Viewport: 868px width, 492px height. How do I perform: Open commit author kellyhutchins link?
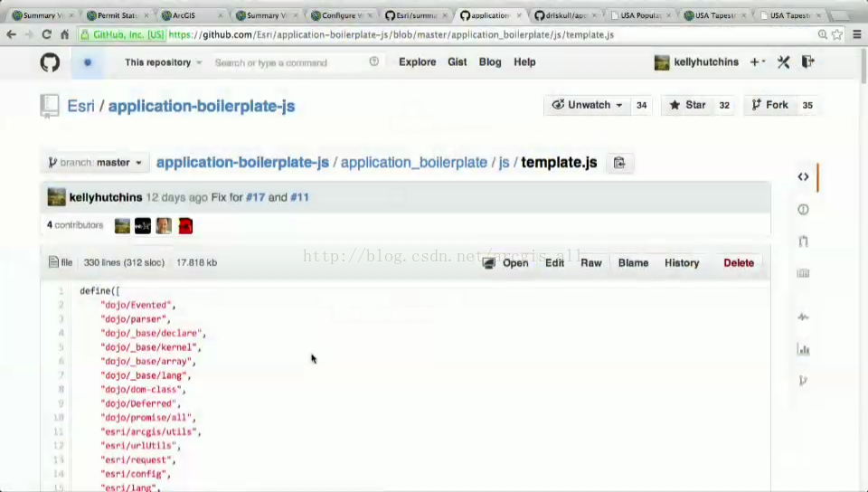click(x=106, y=197)
